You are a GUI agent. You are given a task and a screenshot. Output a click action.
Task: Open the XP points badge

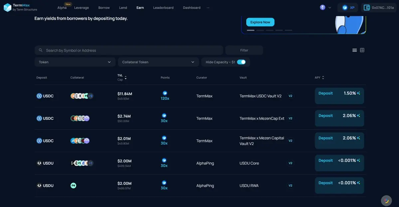[348, 8]
